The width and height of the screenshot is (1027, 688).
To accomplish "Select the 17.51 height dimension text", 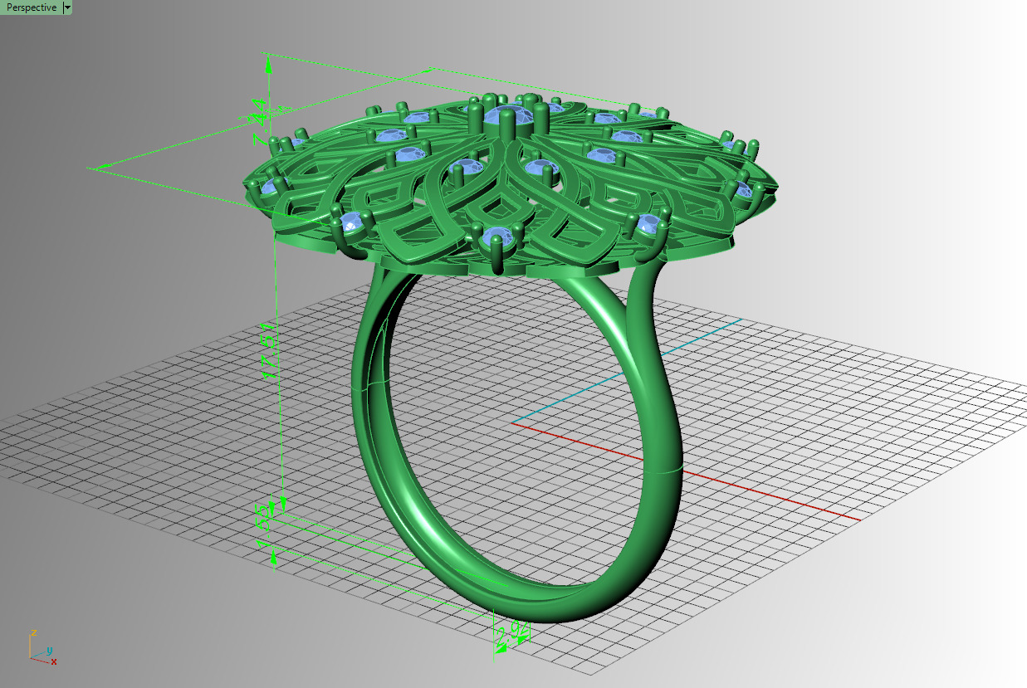I will point(269,353).
